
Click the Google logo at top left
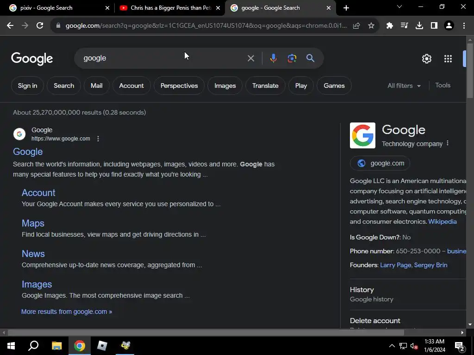(32, 59)
